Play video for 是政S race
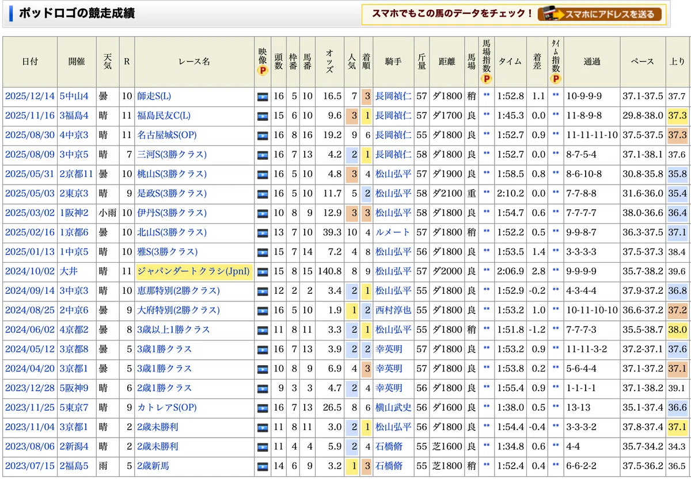691x479 pixels. 263,194
